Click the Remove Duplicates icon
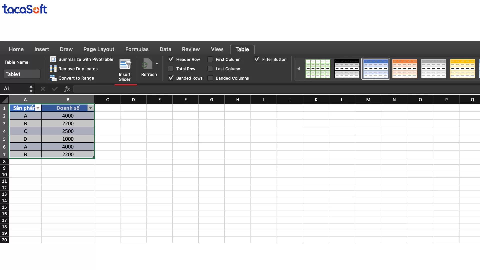 pos(53,69)
